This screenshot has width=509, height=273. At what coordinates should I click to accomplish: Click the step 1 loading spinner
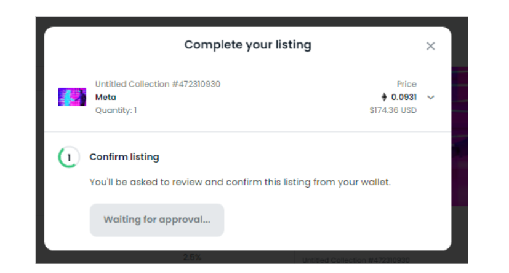click(69, 157)
